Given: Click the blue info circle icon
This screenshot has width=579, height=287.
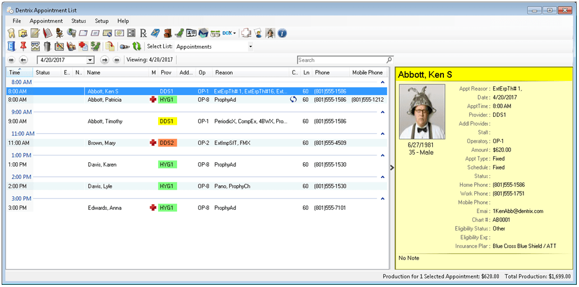Looking at the screenshot, I should pyautogui.click(x=282, y=33).
